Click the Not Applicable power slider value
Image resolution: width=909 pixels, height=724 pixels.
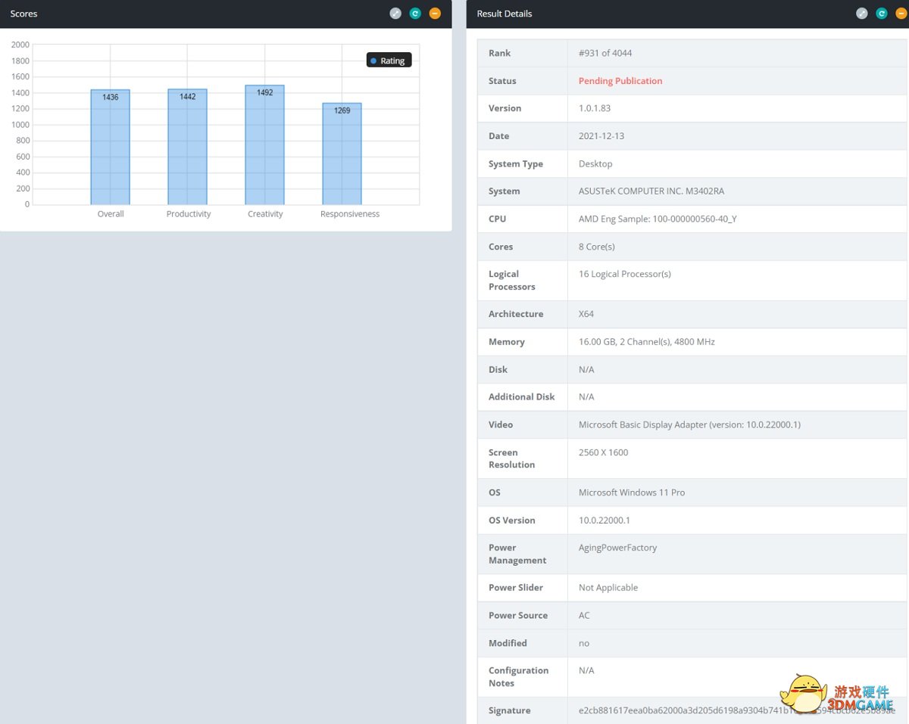click(608, 588)
